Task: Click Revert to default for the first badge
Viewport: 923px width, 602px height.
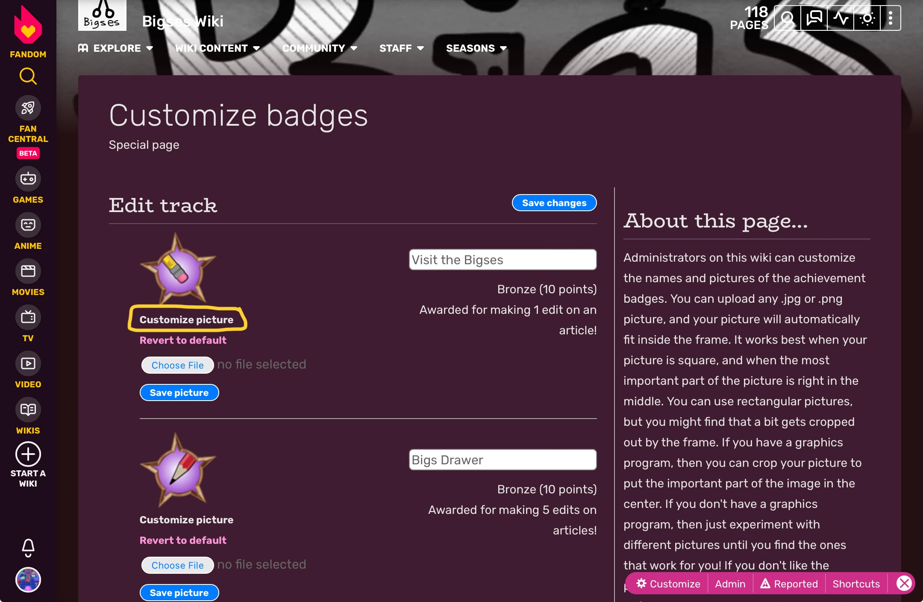Action: pos(183,340)
